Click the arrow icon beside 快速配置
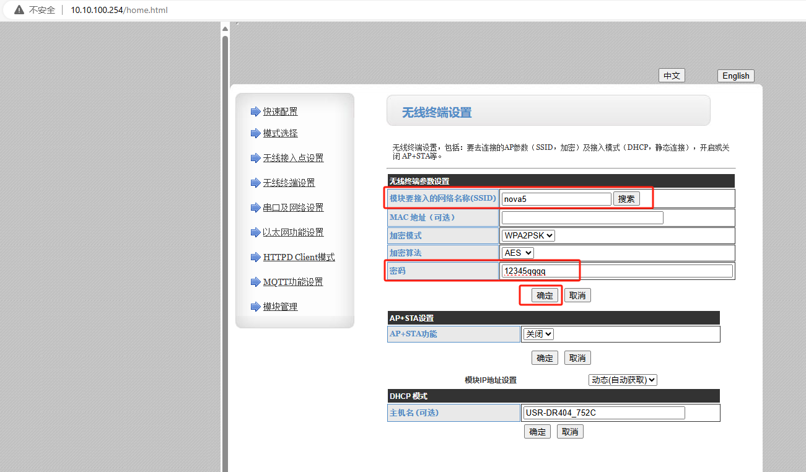The height and width of the screenshot is (472, 806). [255, 111]
